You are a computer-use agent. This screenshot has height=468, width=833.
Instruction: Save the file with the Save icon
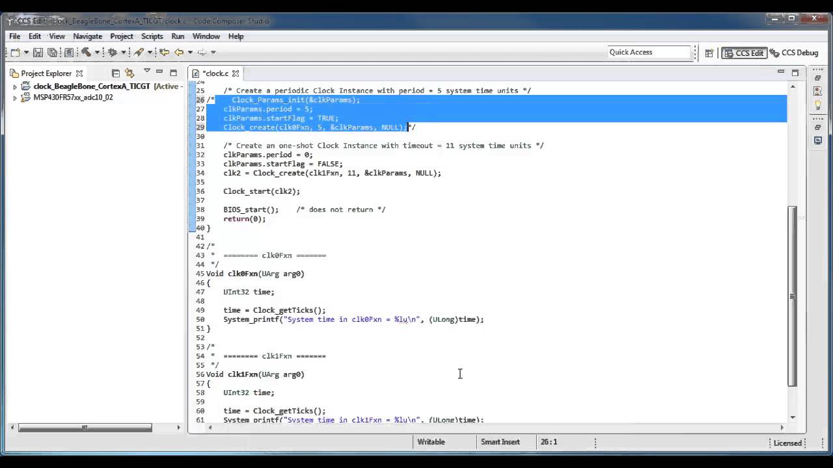coord(38,52)
